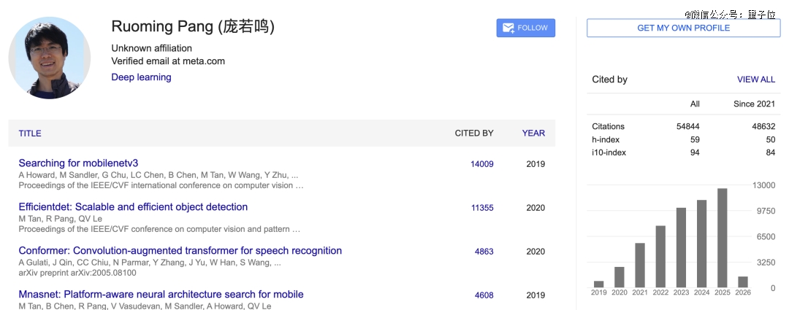Open the Conformer speech recognition paper
The height and width of the screenshot is (310, 789).
click(x=180, y=251)
